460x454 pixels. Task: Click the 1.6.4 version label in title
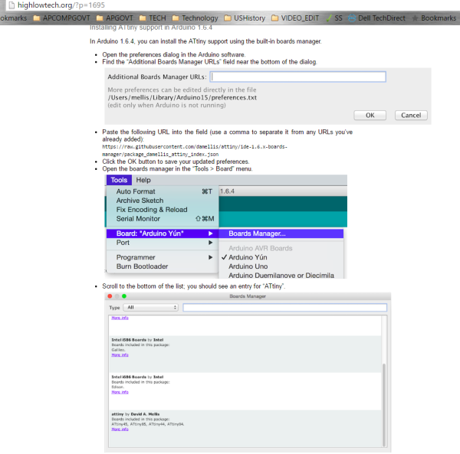228,191
